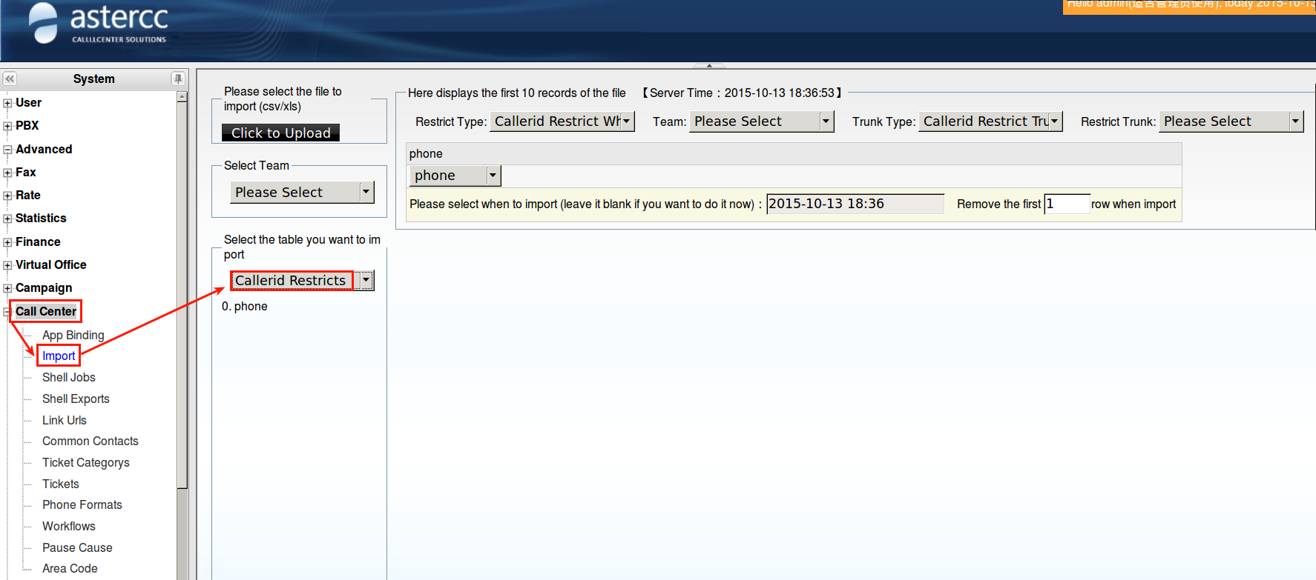The height and width of the screenshot is (580, 1316).
Task: Click the import time input field
Action: [x=855, y=204]
